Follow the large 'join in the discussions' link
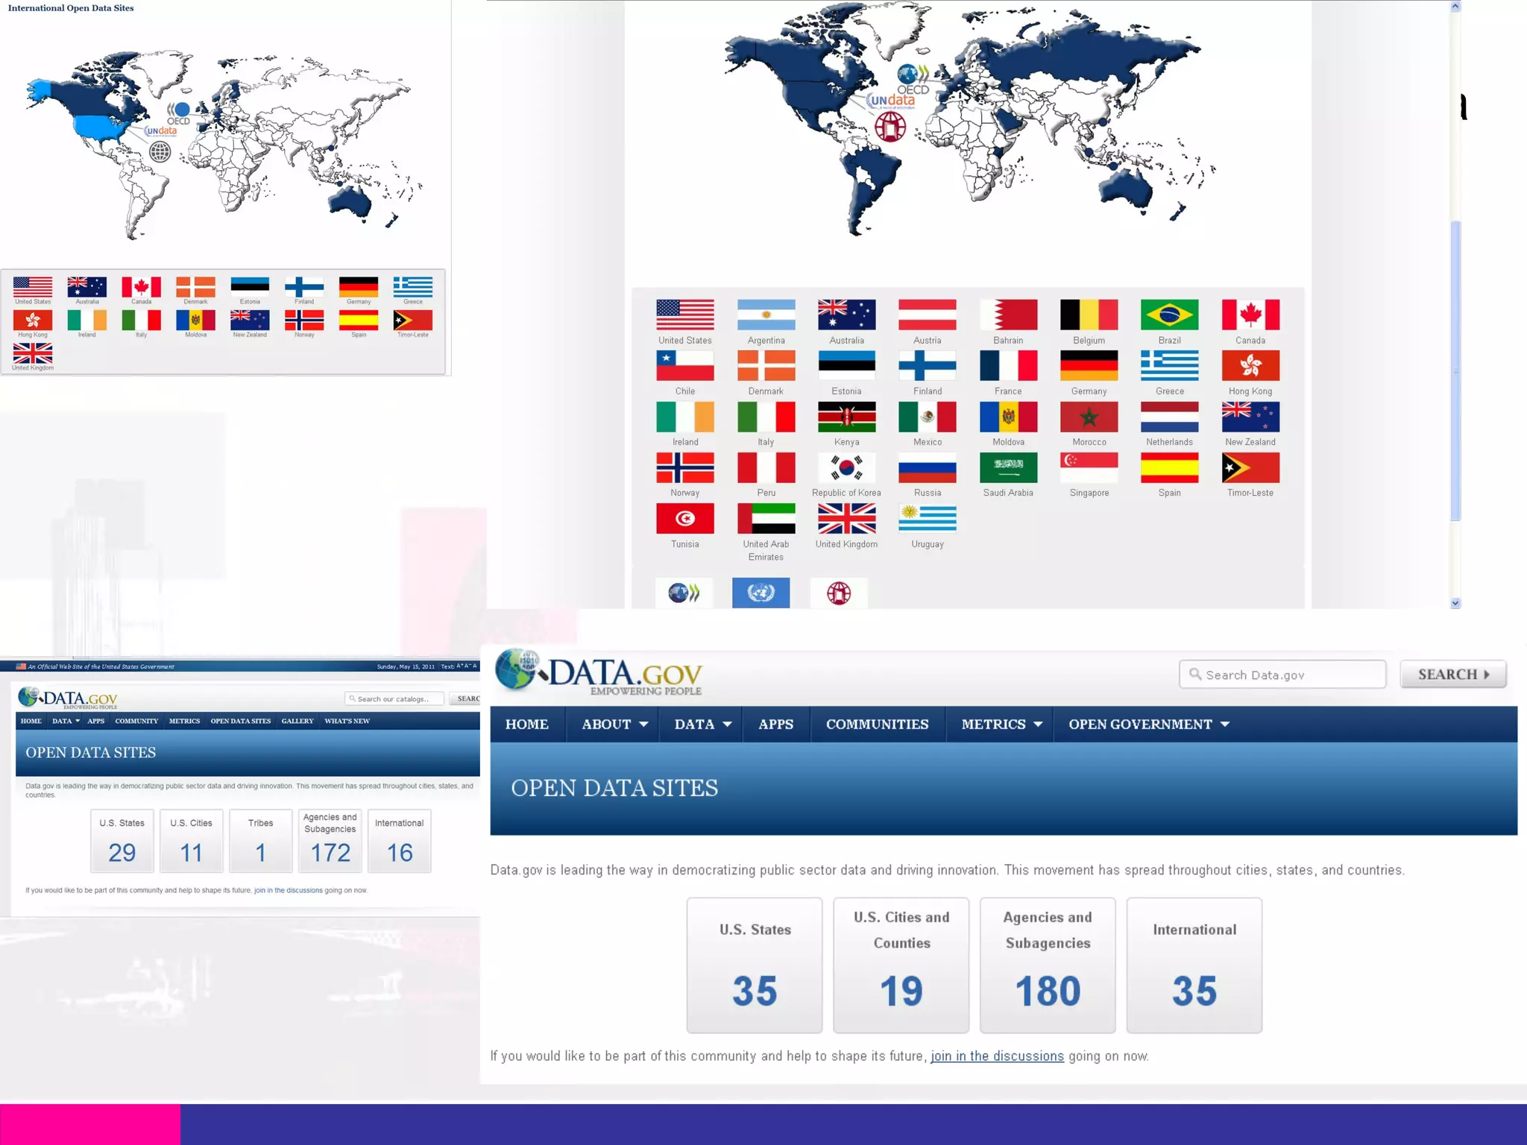The image size is (1527, 1145). click(x=997, y=1056)
